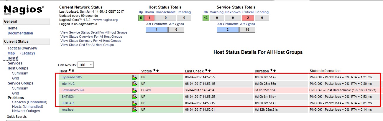
Task: Open the localhost service details icon
Action: coord(135,110)
